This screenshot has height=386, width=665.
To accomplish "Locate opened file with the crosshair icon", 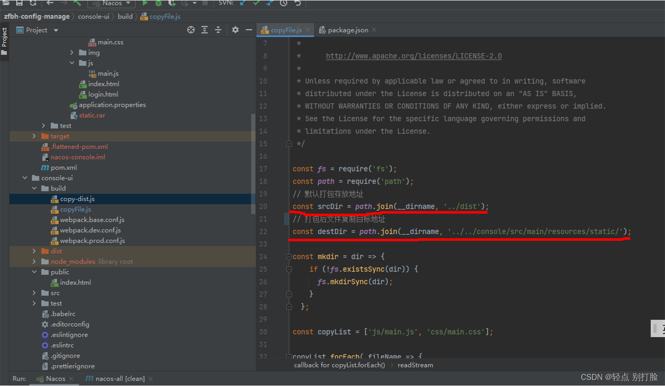I will point(191,30).
